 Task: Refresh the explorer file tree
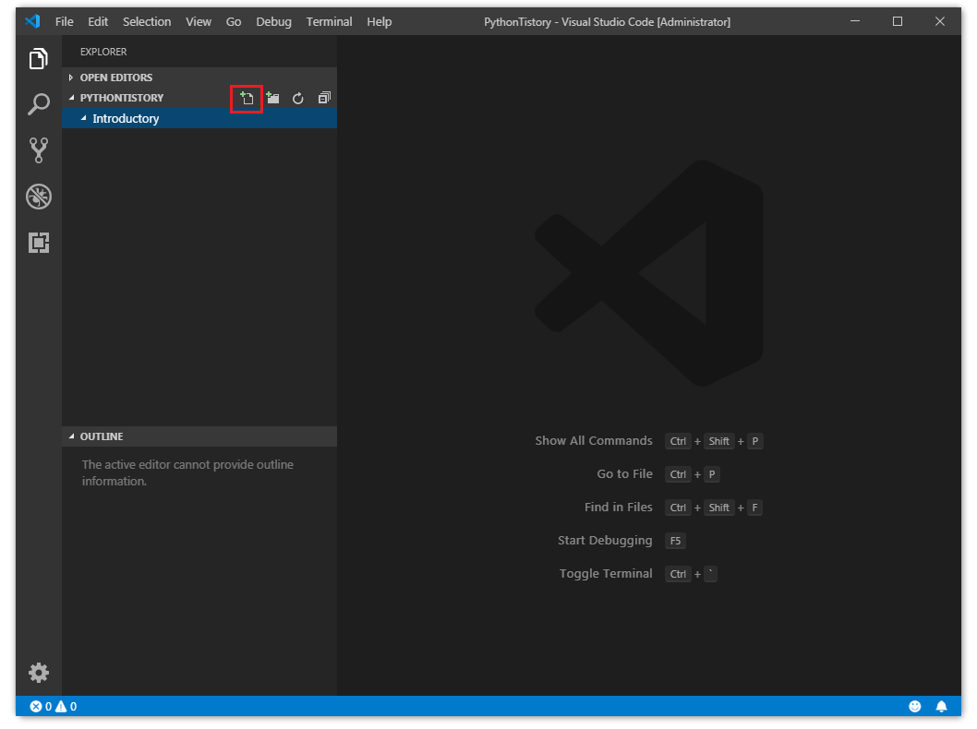tap(298, 99)
